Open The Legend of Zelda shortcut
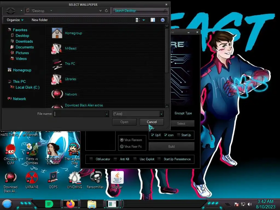This screenshot has height=210, width=280. coord(74,154)
